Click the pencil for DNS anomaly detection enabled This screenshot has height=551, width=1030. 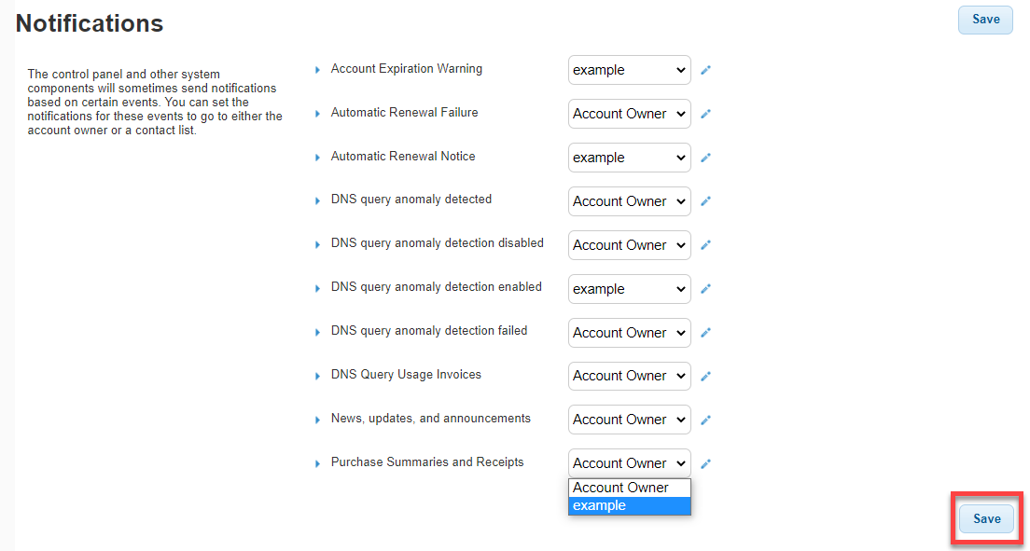(x=706, y=289)
